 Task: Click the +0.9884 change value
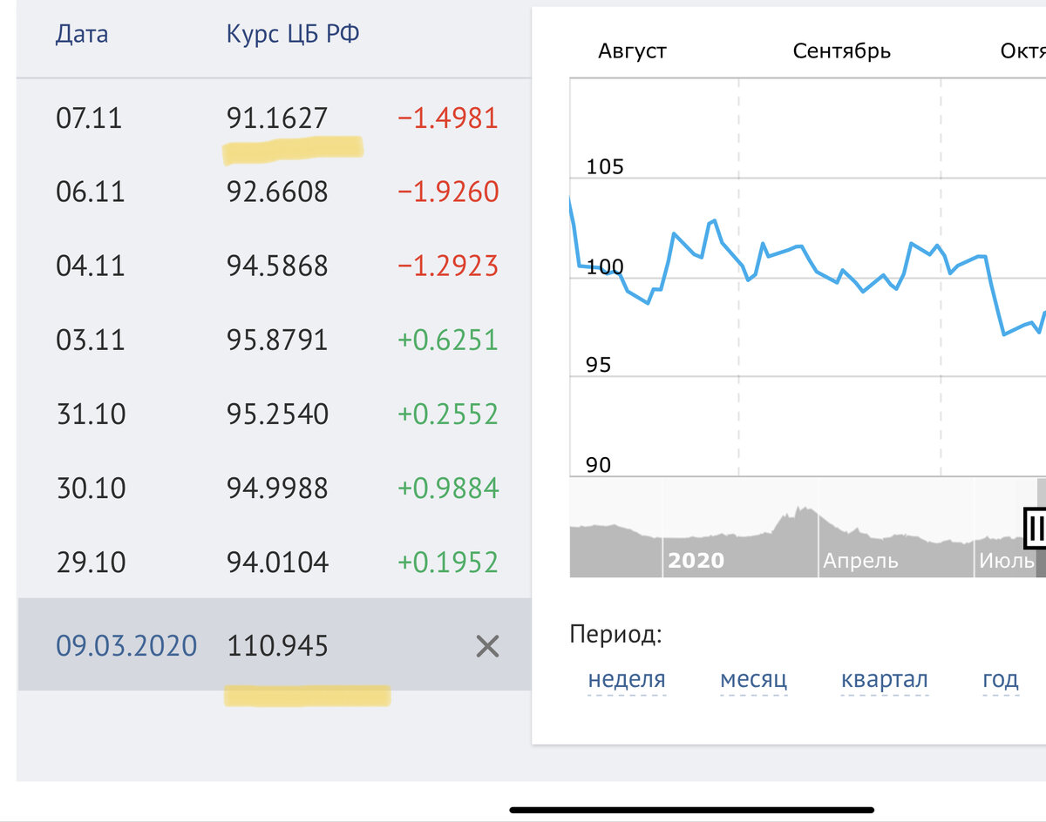tap(448, 488)
